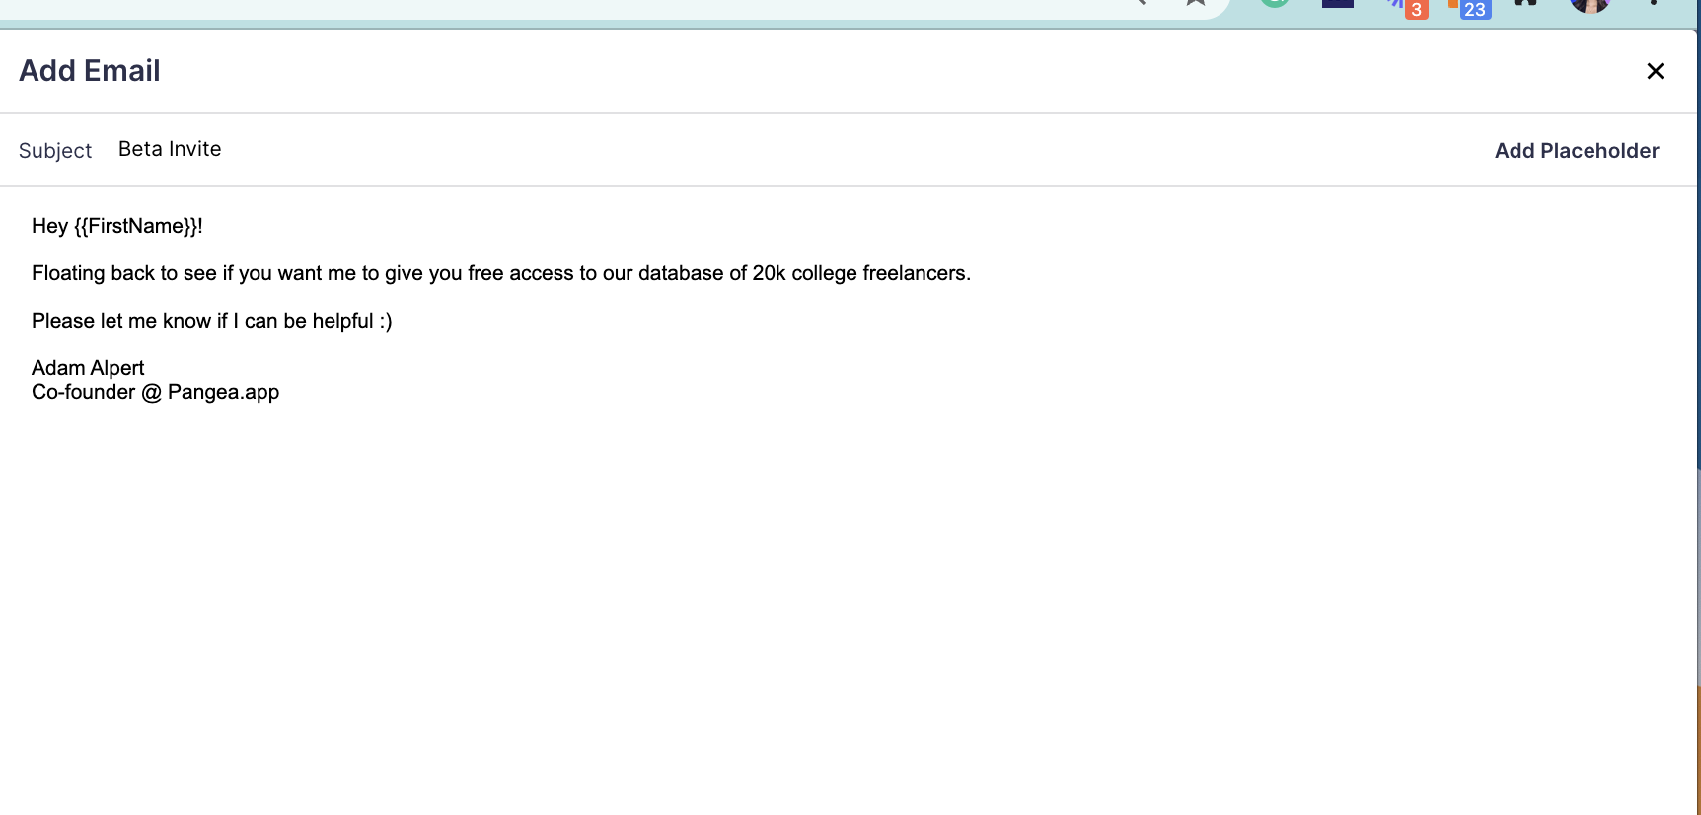This screenshot has height=815, width=1701.
Task: Click the Add Email heading
Action: (x=90, y=71)
